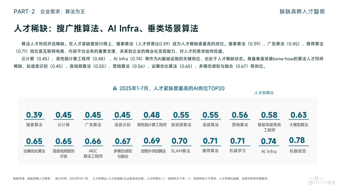Click the 机器学习 value 0.71

coord(240,141)
